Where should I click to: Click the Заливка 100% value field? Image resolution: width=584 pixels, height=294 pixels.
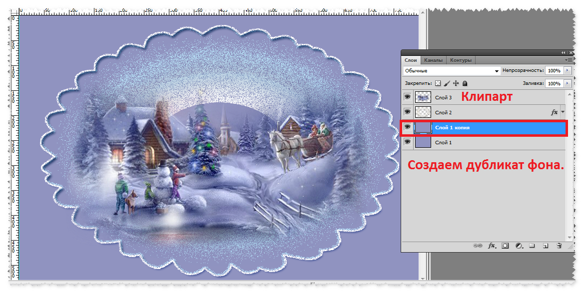pos(554,83)
